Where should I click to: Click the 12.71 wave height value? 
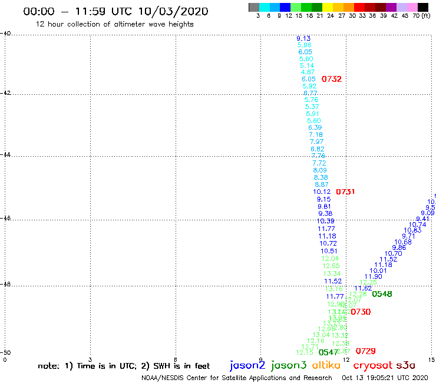coord(310,347)
